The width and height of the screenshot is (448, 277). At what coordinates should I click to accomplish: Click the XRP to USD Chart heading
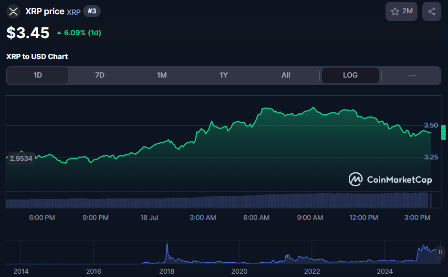37,57
